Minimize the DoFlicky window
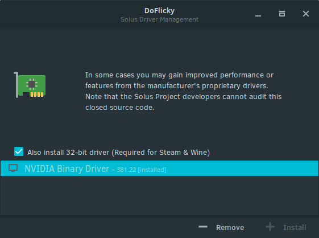 (x=258, y=14)
